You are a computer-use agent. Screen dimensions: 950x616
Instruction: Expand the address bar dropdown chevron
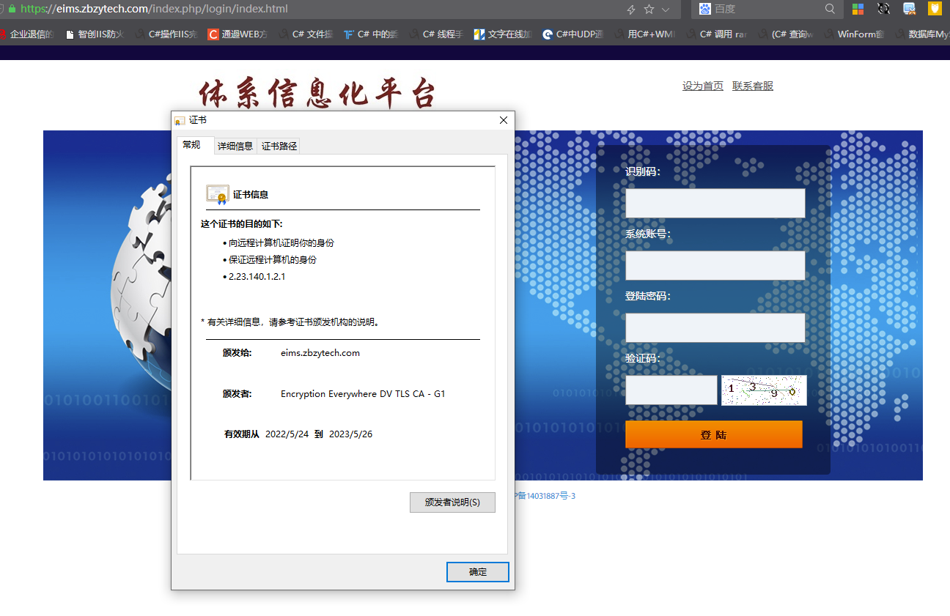point(666,10)
